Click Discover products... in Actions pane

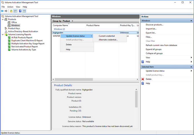(x=154, y=25)
